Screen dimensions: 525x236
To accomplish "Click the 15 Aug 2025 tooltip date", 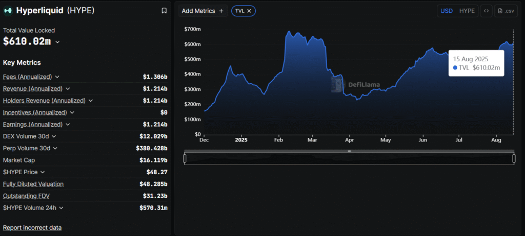I will [471, 59].
